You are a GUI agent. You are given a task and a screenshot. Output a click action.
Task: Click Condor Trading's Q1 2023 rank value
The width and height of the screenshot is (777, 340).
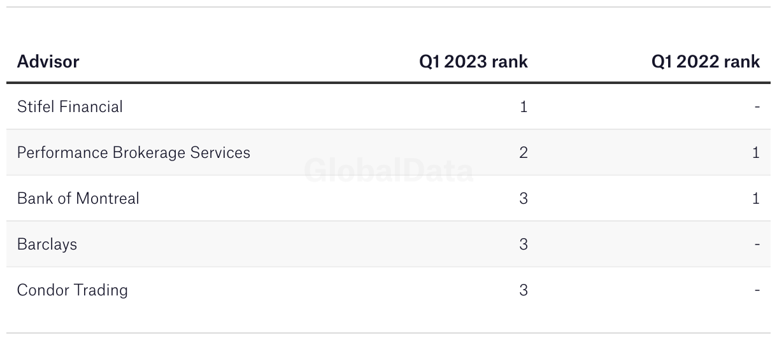pos(524,290)
